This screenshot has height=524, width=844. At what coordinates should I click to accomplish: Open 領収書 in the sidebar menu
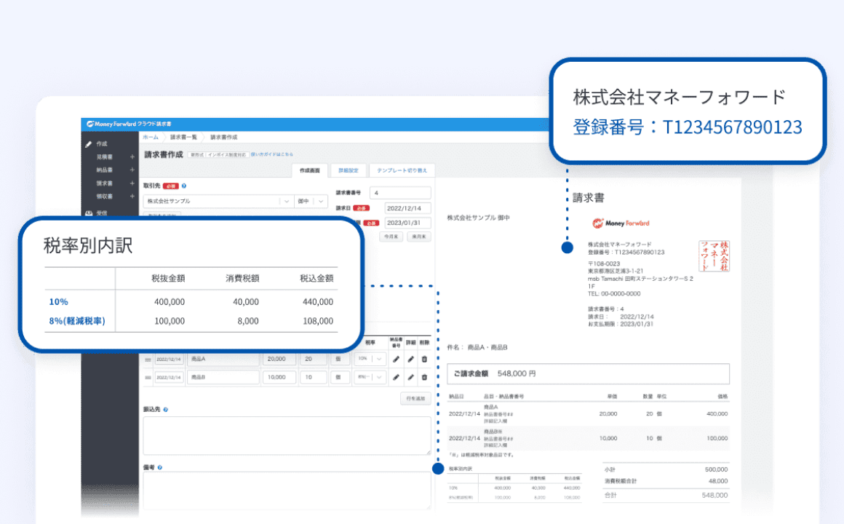coord(105,196)
